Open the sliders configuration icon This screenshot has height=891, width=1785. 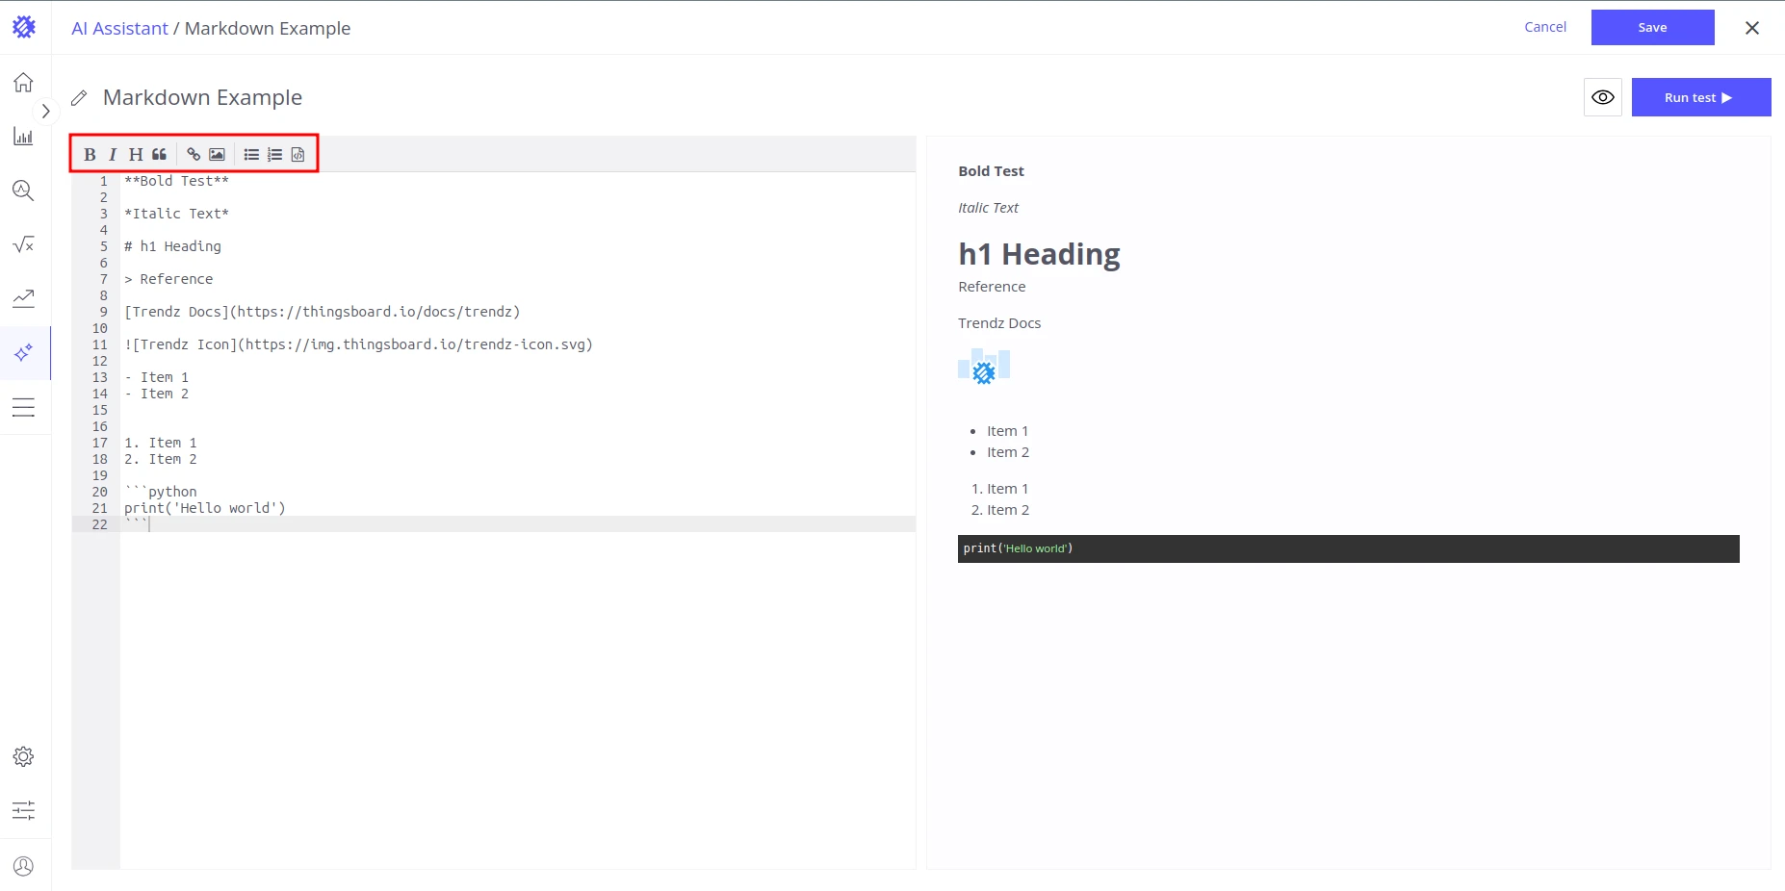tap(24, 810)
